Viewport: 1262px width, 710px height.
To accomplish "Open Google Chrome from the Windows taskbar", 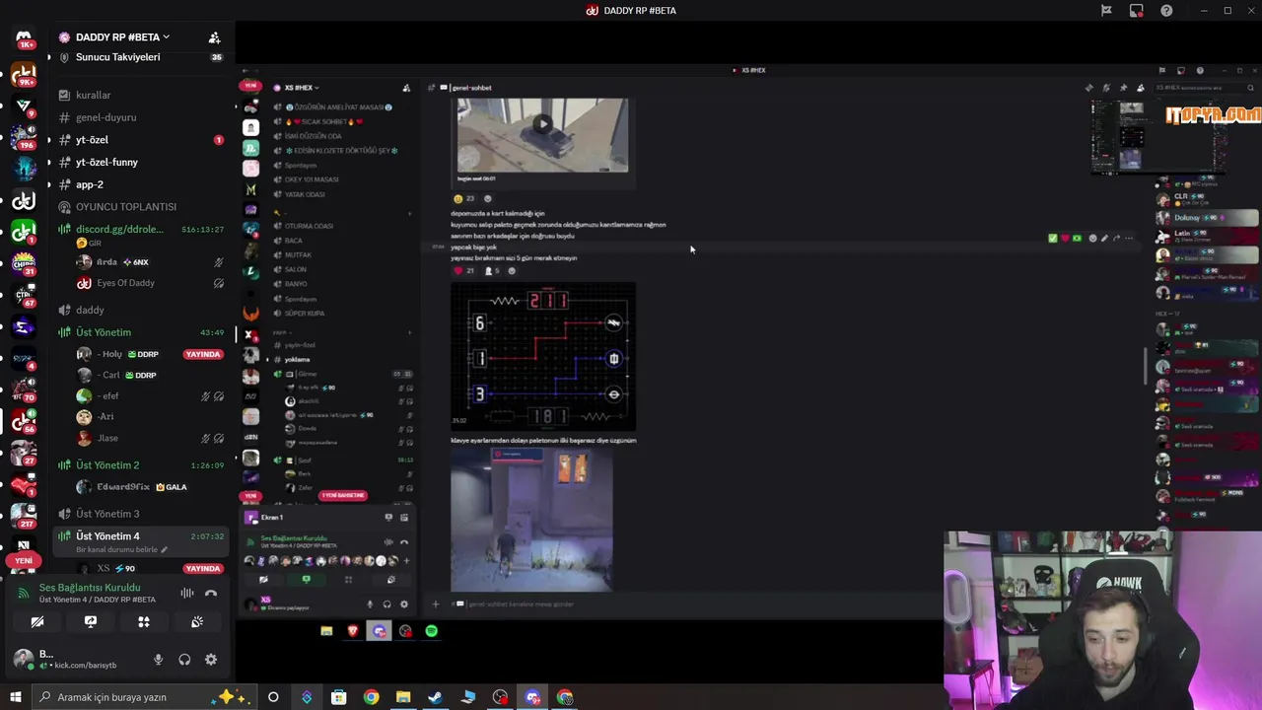I will point(371,697).
